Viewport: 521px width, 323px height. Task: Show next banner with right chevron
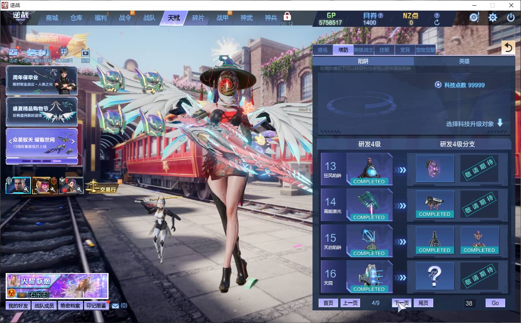(73, 141)
